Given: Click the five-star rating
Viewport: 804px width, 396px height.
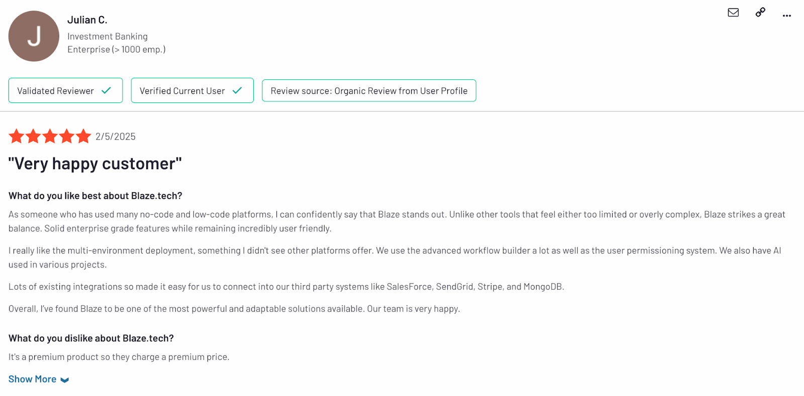Looking at the screenshot, I should click(50, 136).
